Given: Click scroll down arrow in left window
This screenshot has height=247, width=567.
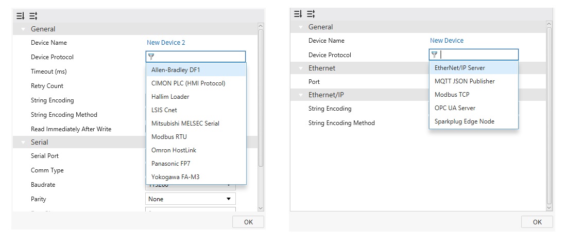Looking at the screenshot, I should point(261,208).
